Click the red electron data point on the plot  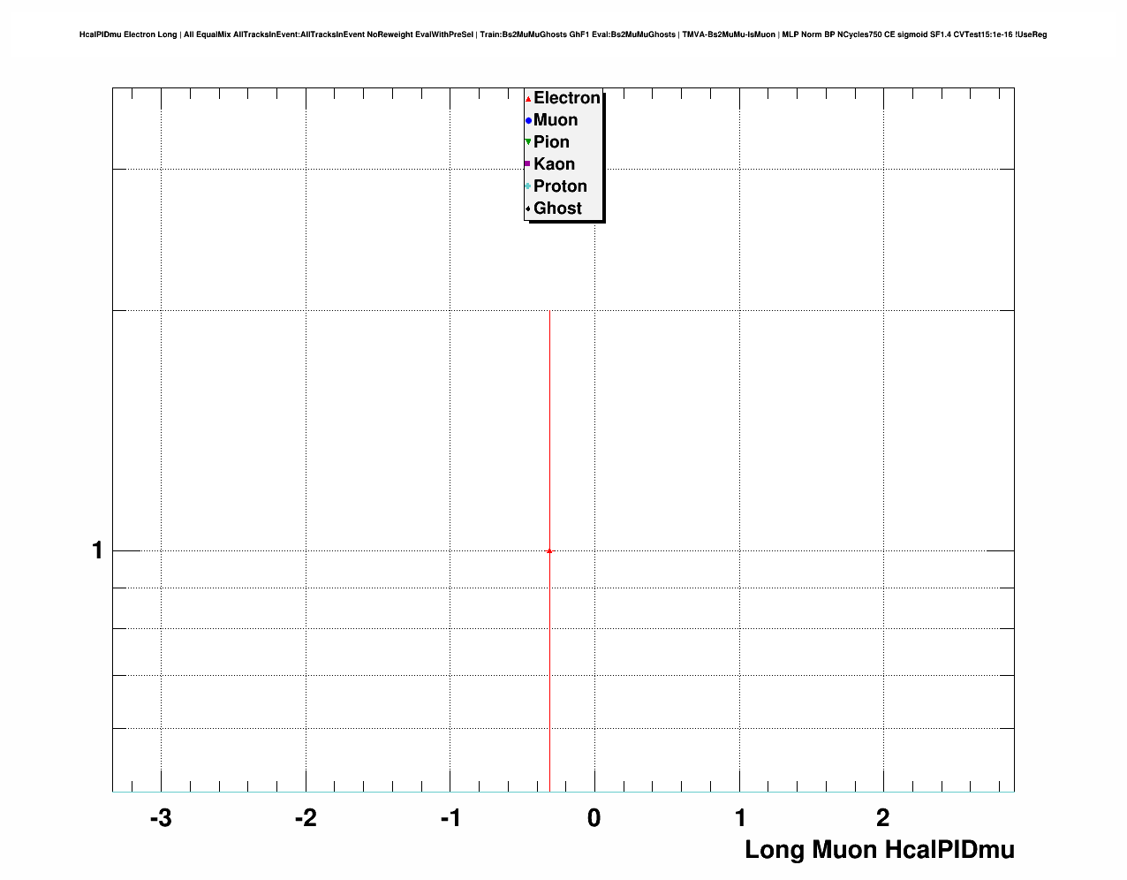pyautogui.click(x=549, y=550)
